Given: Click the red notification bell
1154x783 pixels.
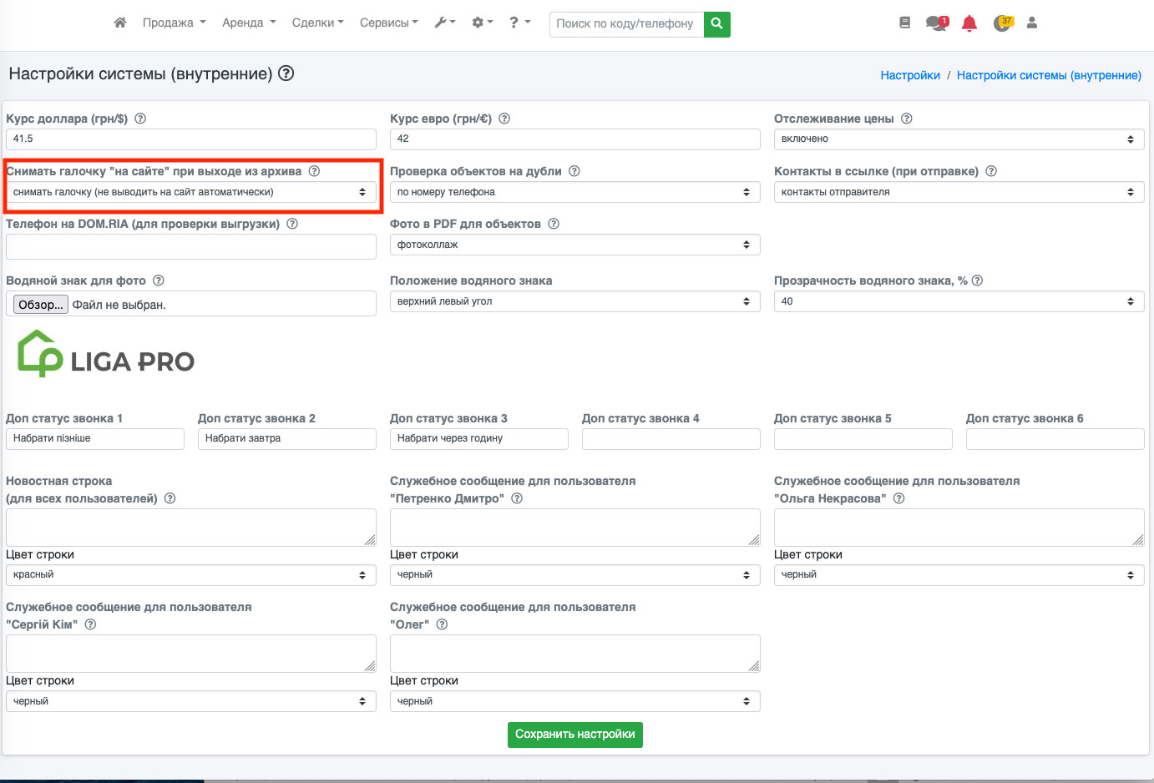Looking at the screenshot, I should (969, 23).
